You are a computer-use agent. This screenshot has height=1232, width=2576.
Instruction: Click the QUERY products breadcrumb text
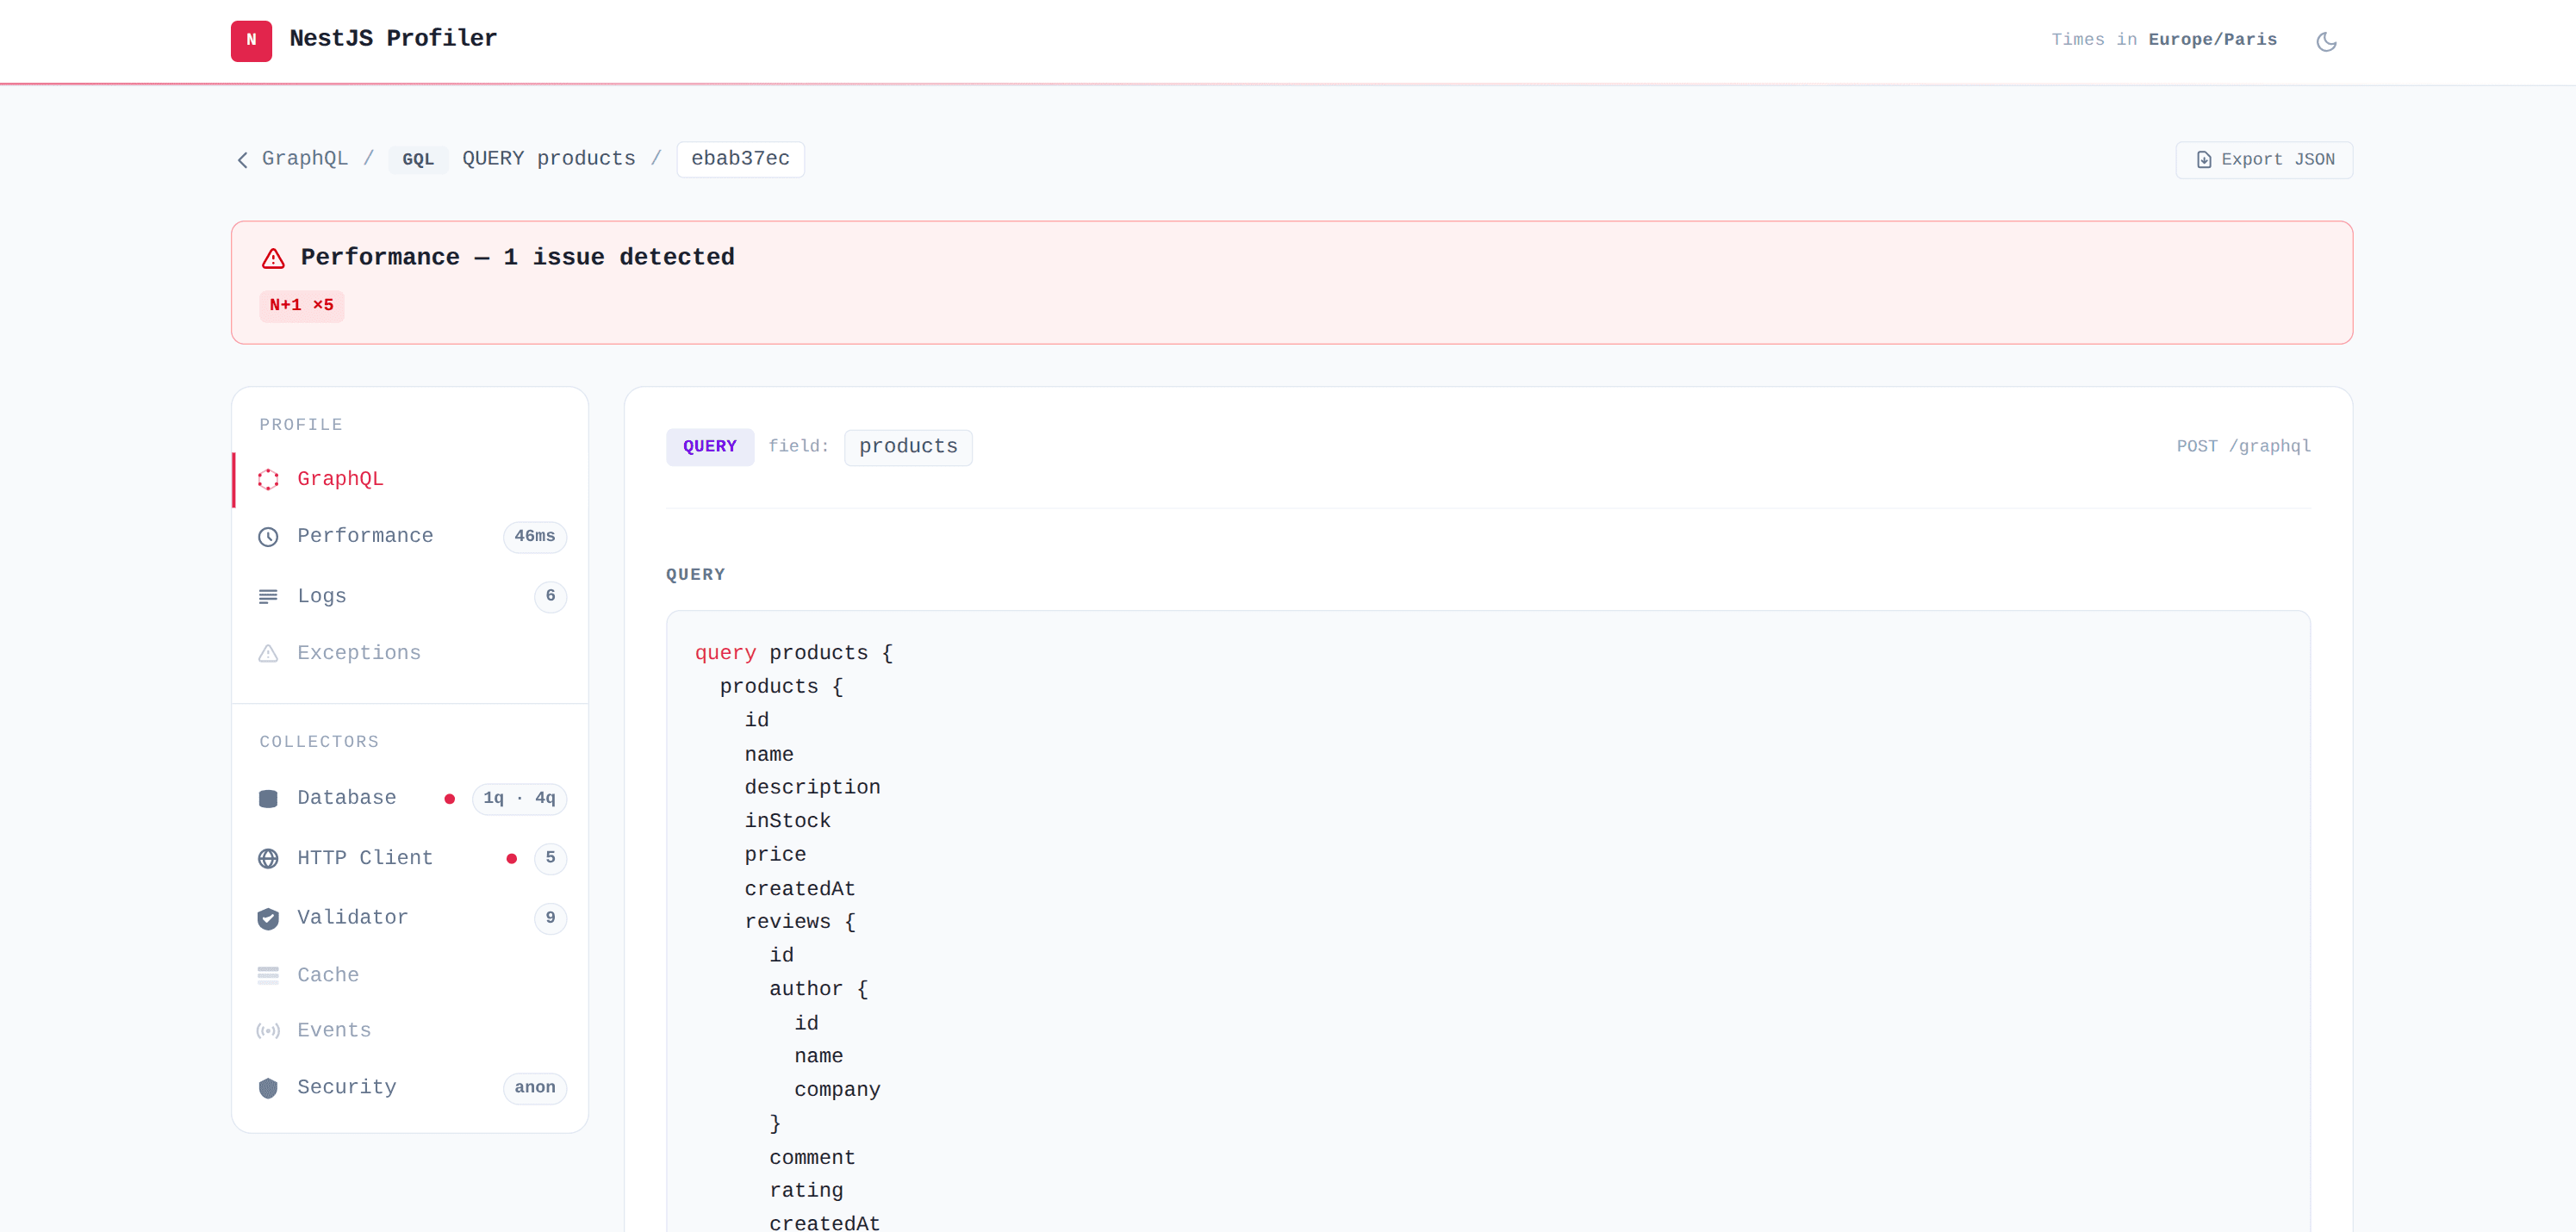tap(549, 159)
